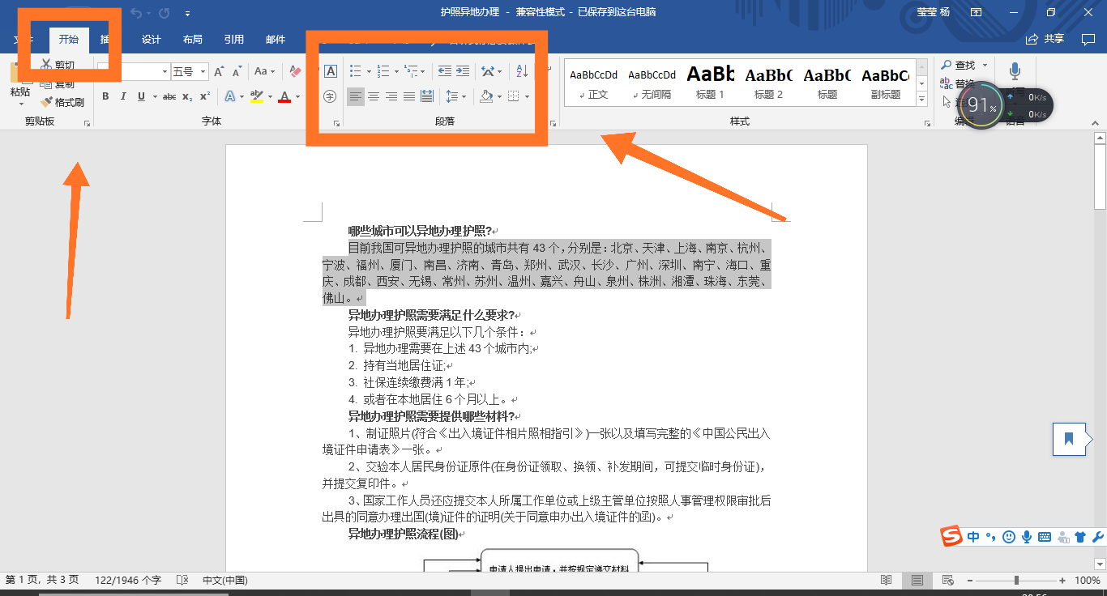Screen dimensions: 1107x596
Task: Click the 共享 share button
Action: pos(1045,39)
